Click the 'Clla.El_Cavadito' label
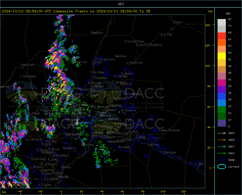The width and height of the screenshot is (242, 195). click(149, 45)
